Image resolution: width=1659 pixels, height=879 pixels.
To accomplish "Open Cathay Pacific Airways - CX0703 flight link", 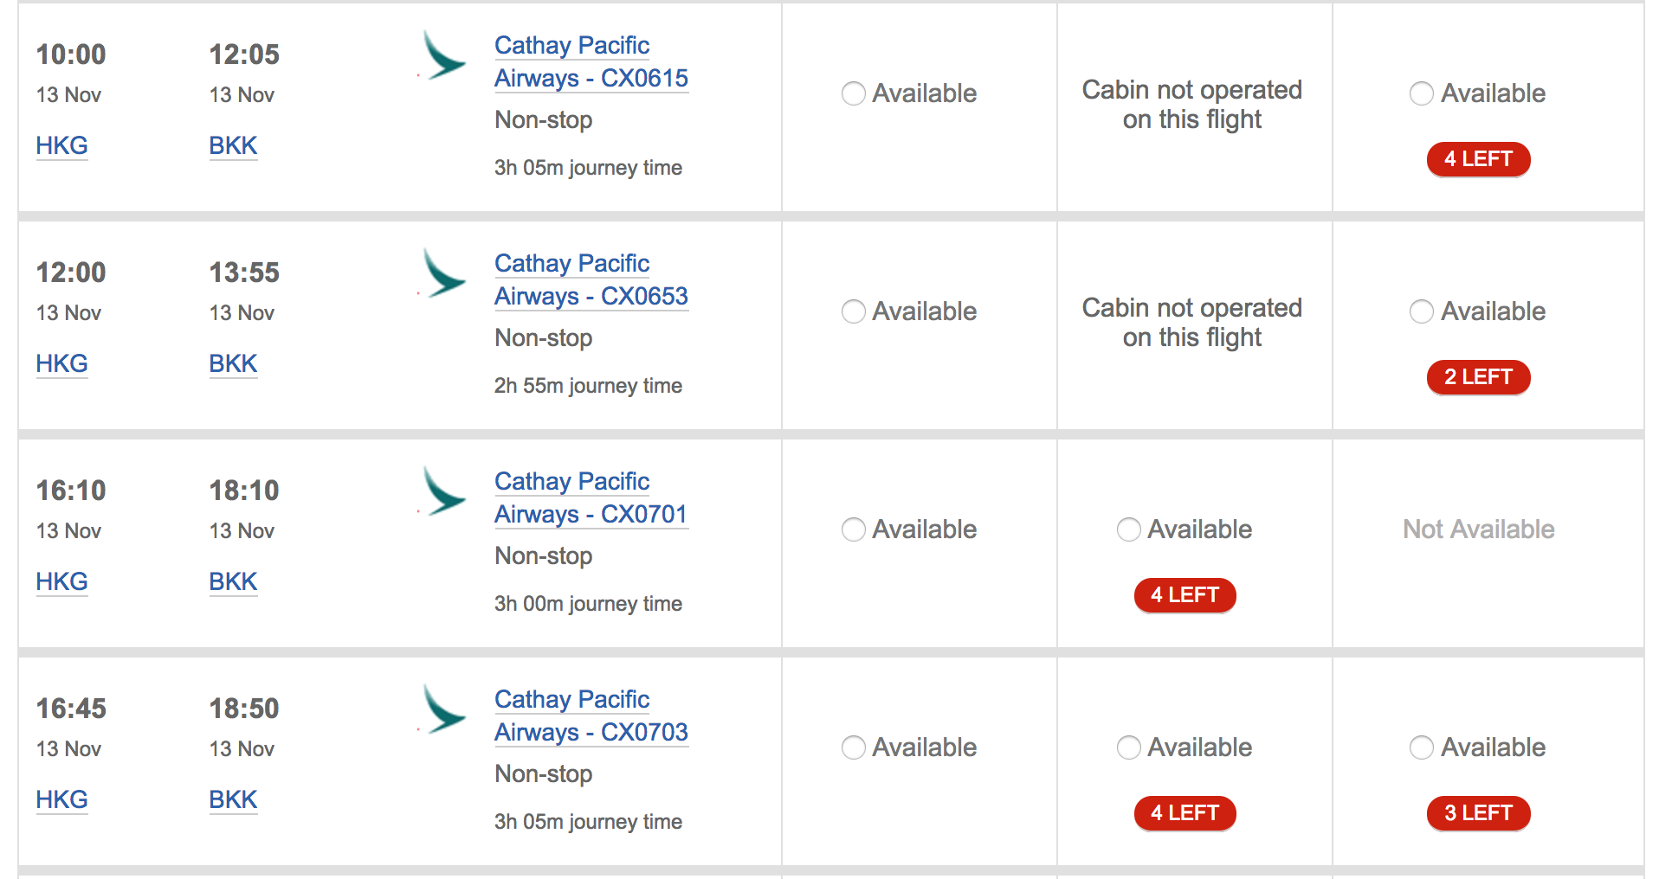I will (591, 715).
